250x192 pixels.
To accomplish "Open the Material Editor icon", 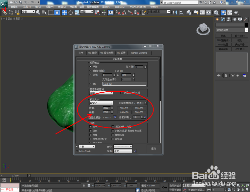I will 216,12.
